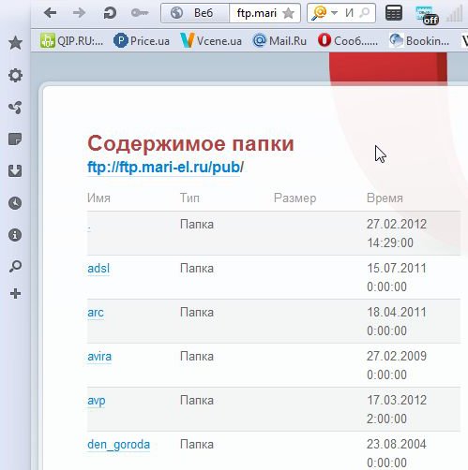This screenshot has height=470, width=468.
Task: Go forward with the forward arrow
Action: point(79,13)
